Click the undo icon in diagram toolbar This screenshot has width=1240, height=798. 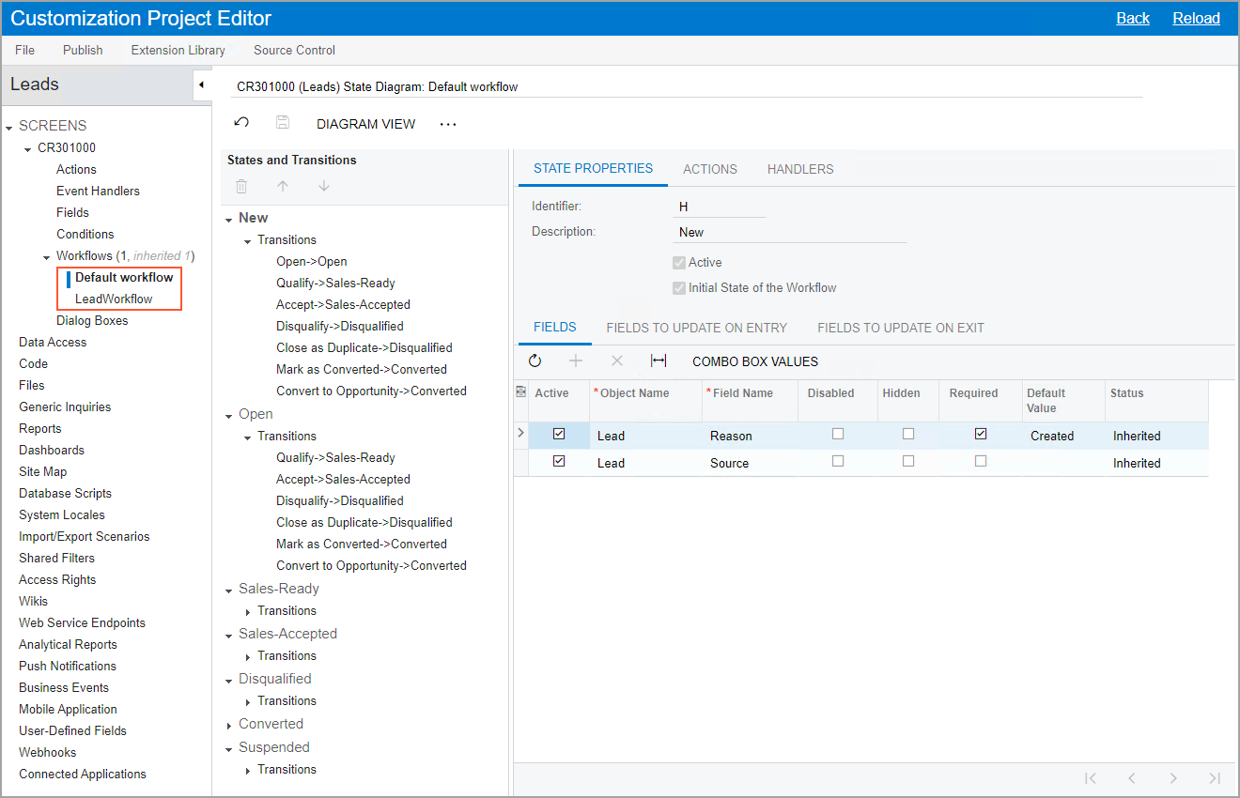point(241,123)
